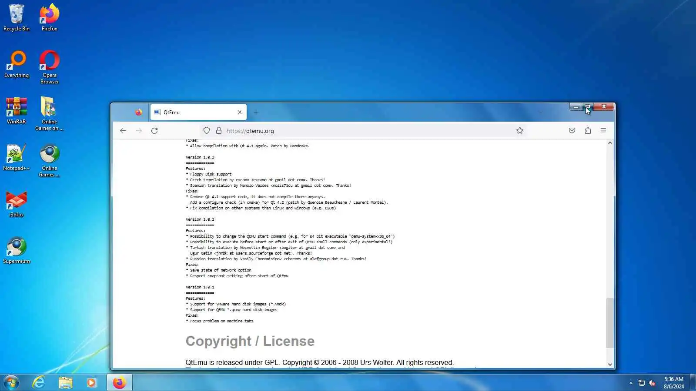Open the tracking protection shield icon

click(207, 131)
